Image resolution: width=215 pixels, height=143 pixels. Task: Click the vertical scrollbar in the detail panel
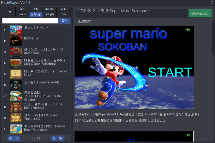213,38
